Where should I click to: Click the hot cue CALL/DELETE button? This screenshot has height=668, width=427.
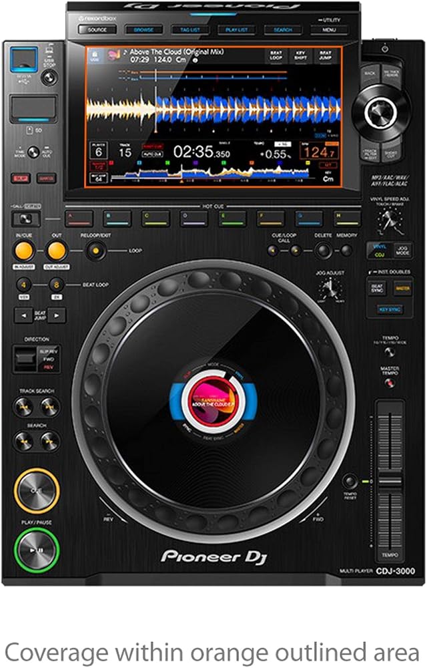25,219
